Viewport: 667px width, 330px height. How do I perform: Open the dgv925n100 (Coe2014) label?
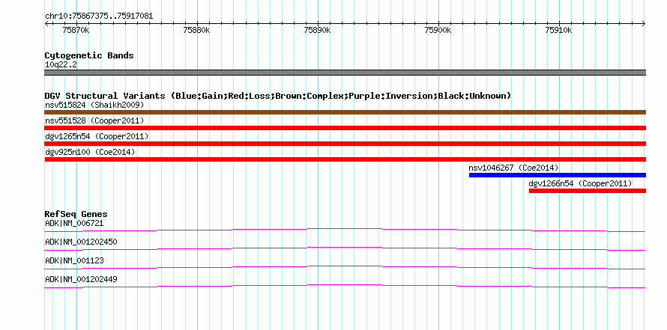90,152
